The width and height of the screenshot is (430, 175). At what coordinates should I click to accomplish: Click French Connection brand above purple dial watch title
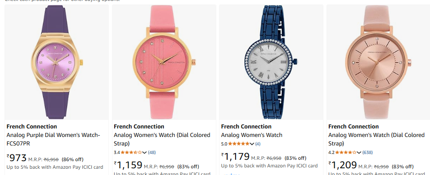32,127
